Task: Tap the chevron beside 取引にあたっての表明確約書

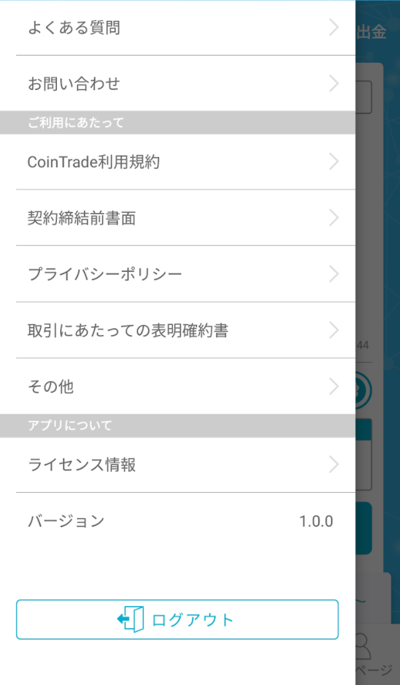Action: pyautogui.click(x=334, y=330)
